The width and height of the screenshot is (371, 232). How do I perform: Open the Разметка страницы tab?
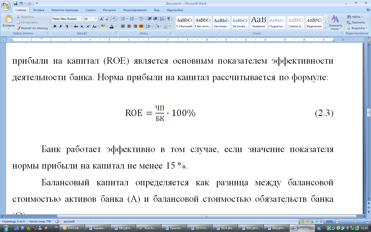point(65,10)
